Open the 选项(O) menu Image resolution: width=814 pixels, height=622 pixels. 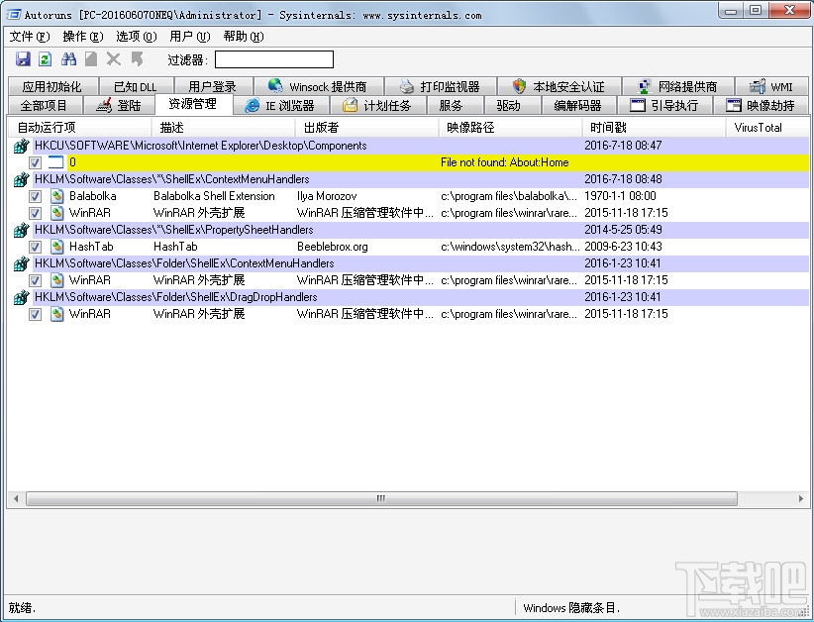point(136,37)
